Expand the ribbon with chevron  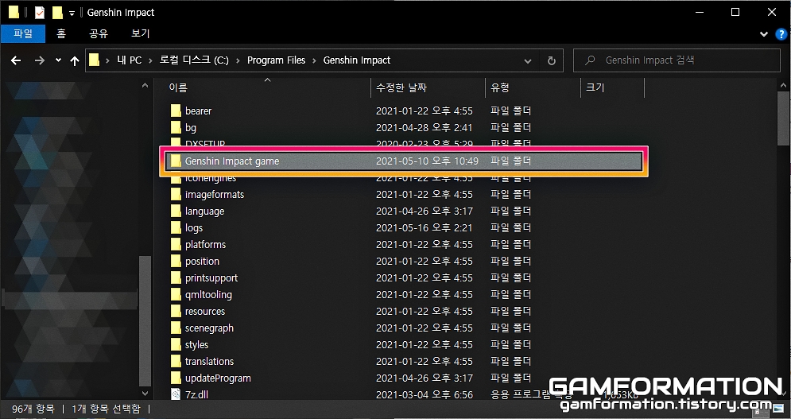coord(764,34)
